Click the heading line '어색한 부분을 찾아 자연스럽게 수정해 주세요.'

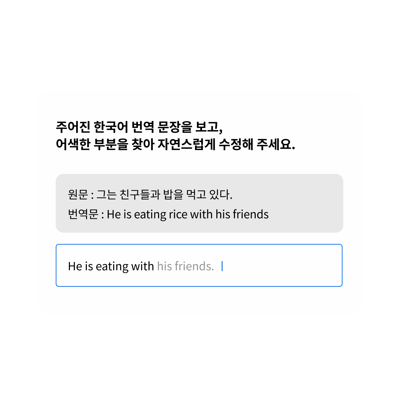point(175,144)
